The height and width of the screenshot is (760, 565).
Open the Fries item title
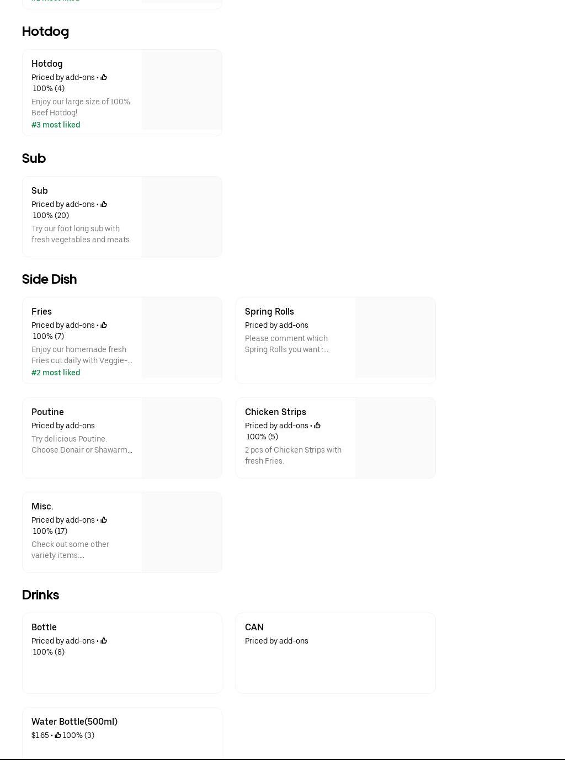41,311
